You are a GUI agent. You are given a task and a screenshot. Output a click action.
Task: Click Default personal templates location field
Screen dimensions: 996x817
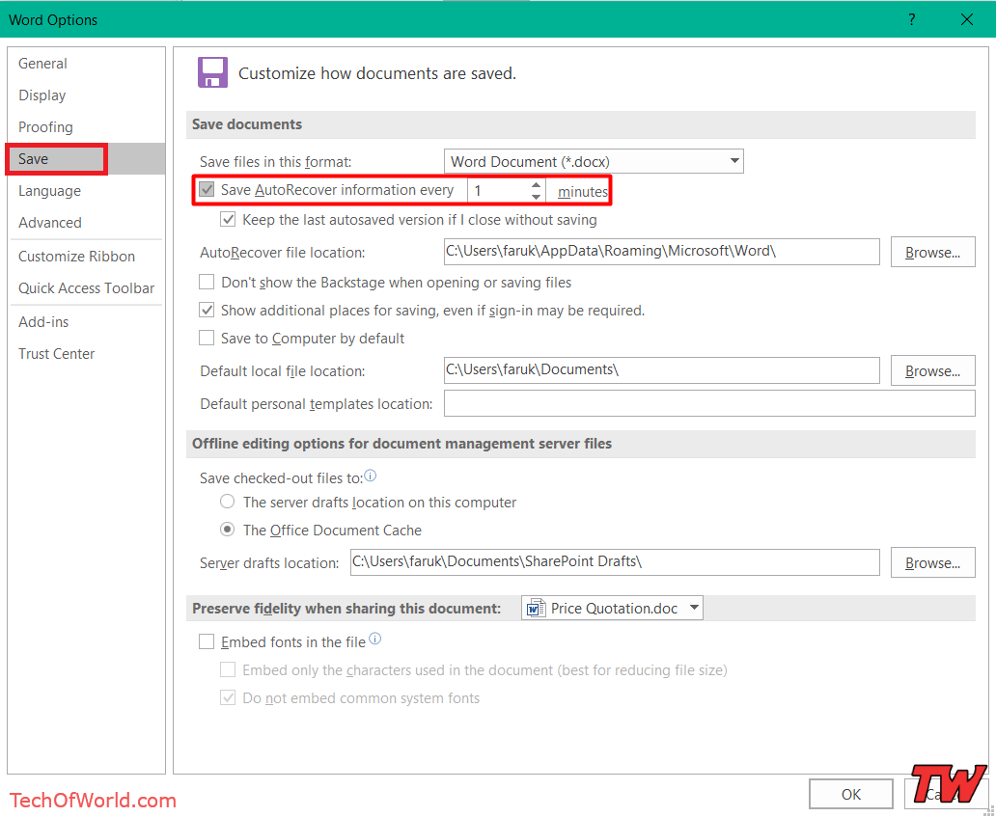pyautogui.click(x=708, y=404)
